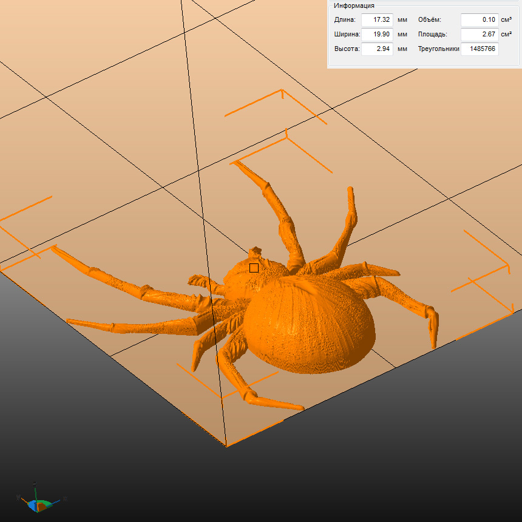Click the small square marker on the spider
The width and height of the screenshot is (522, 522).
pos(254,268)
